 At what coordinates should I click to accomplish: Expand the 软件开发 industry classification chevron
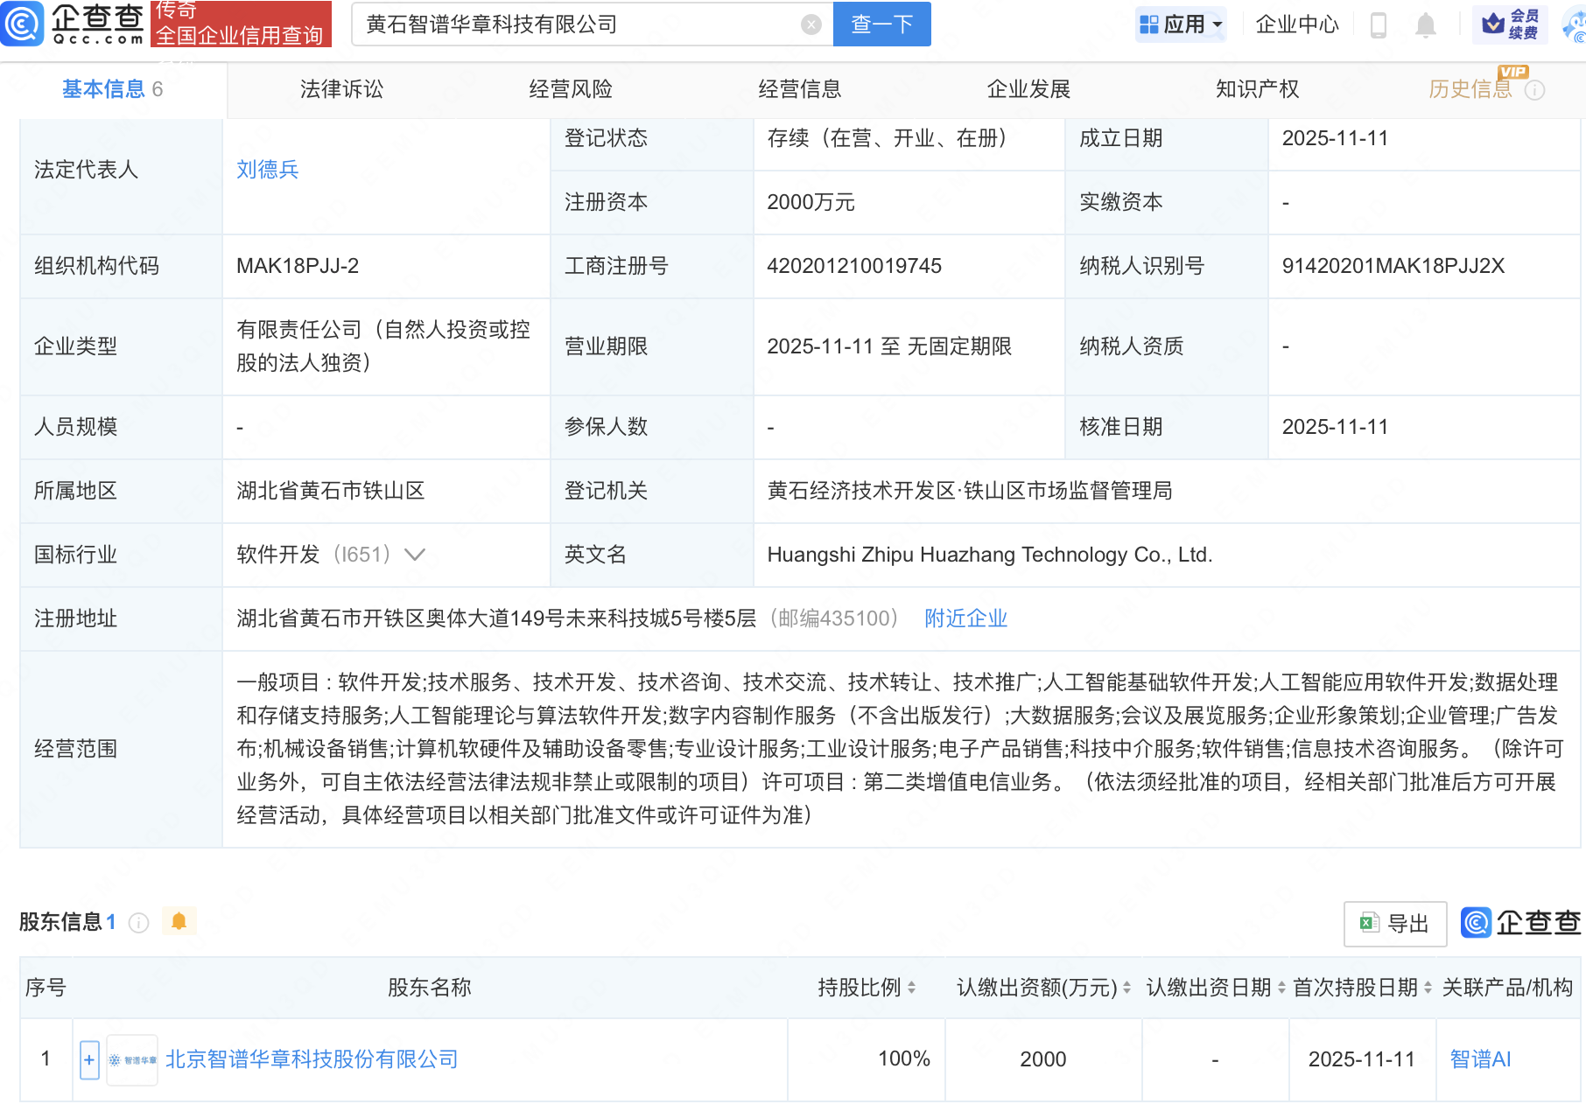(415, 555)
